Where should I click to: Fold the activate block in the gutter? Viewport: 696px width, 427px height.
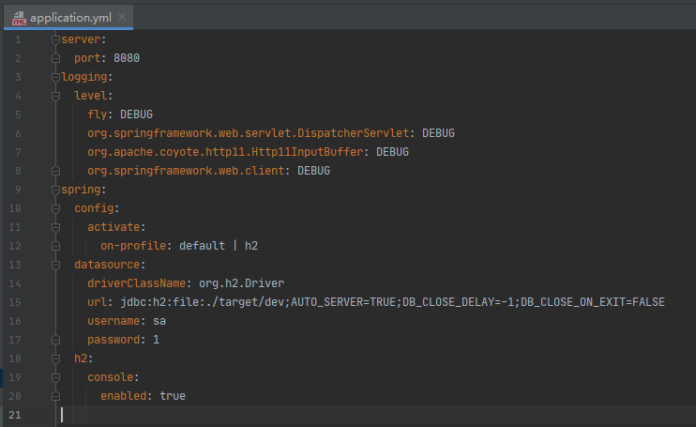pos(56,227)
